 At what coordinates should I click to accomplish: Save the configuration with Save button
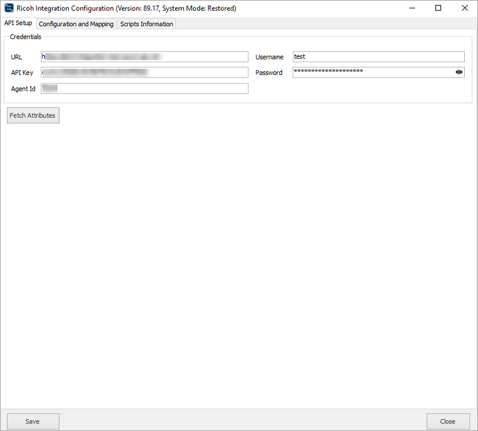pyautogui.click(x=33, y=421)
